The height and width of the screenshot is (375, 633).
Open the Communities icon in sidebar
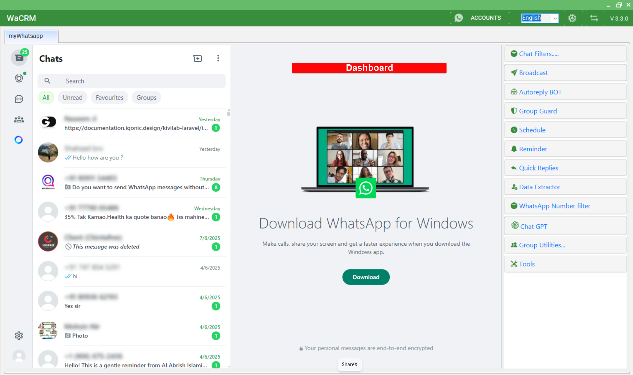19,119
